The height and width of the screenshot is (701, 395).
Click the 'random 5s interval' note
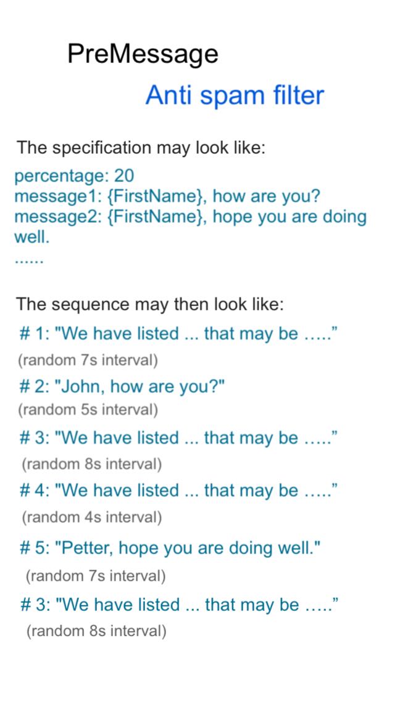(x=88, y=410)
